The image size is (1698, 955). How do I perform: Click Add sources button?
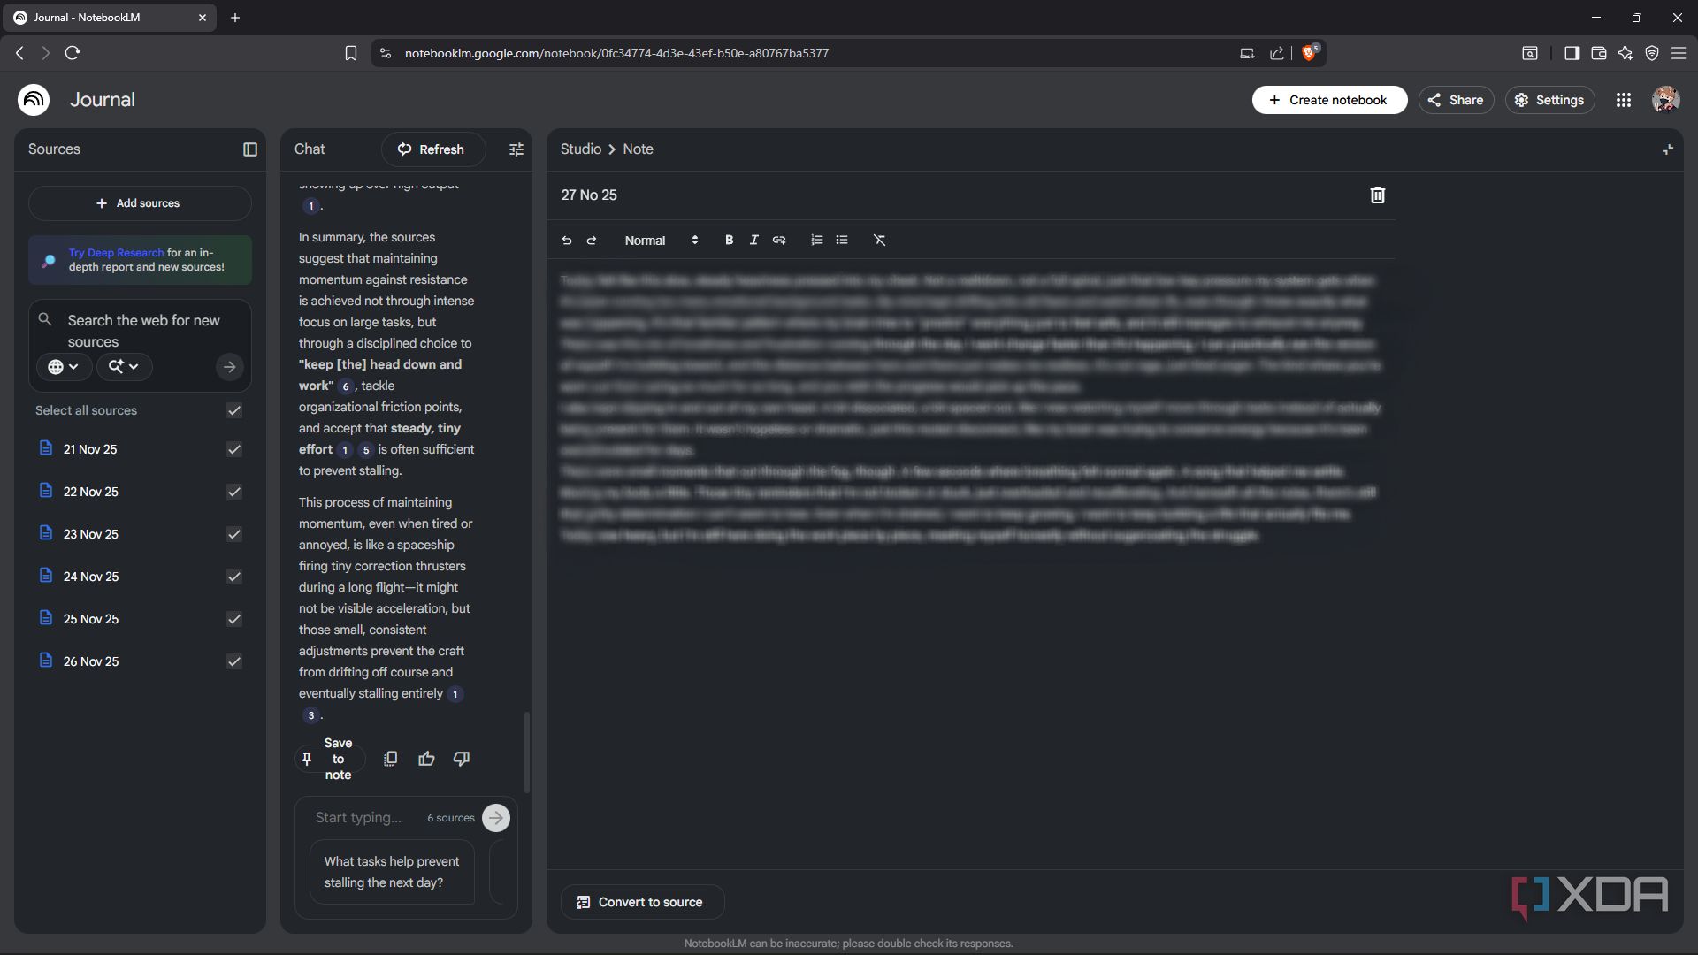(140, 203)
